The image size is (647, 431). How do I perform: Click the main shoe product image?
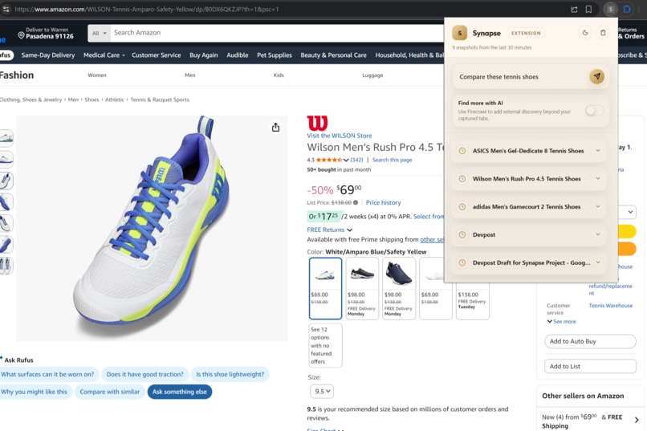(152, 228)
